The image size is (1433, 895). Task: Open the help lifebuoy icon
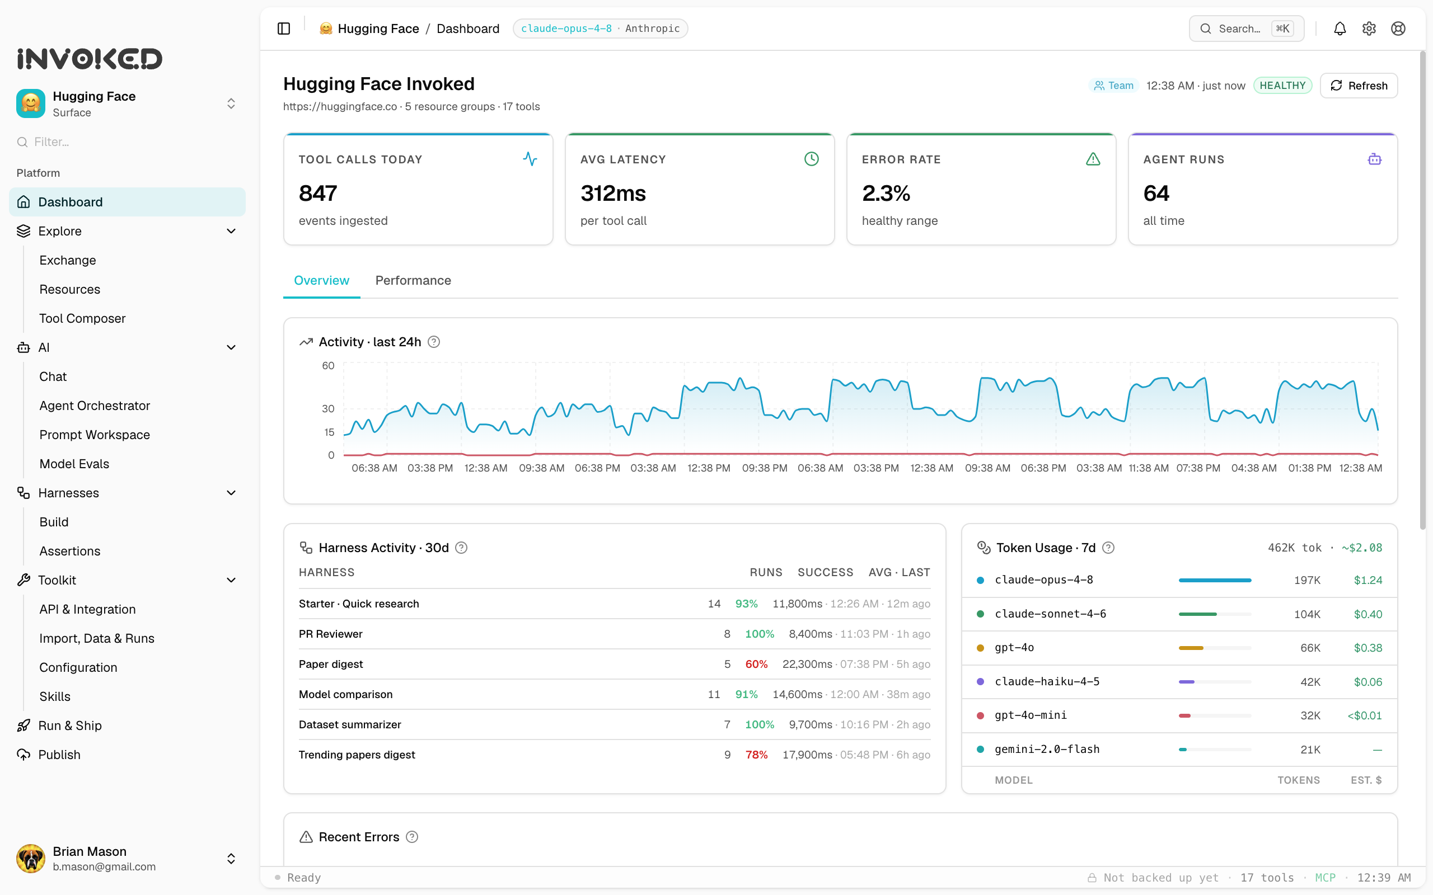pos(1398,29)
